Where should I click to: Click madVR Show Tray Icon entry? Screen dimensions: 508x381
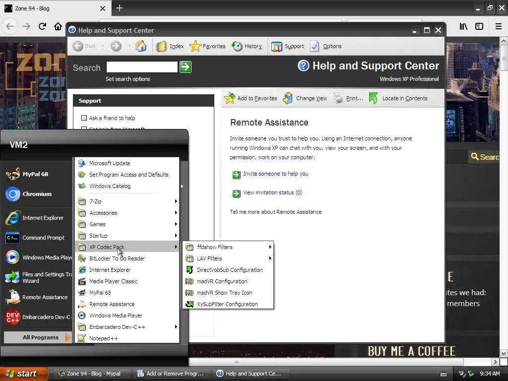228,293
